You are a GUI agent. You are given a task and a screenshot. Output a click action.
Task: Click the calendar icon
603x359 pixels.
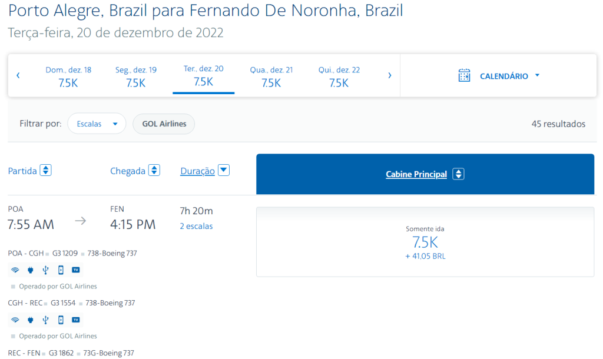tap(464, 75)
